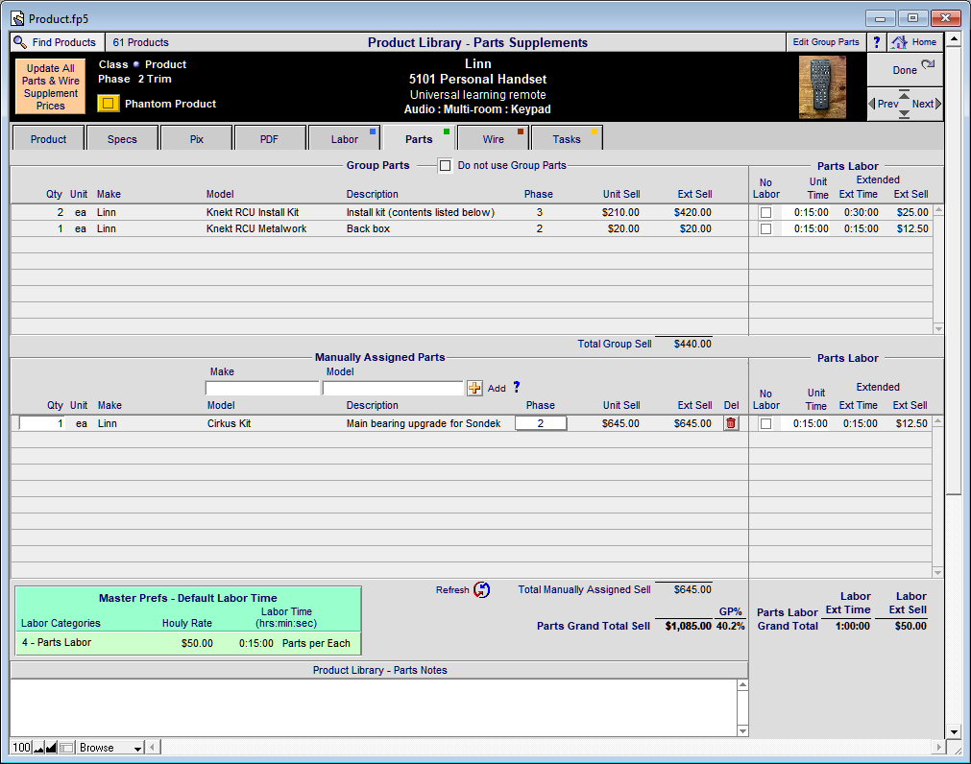
Task: Click the Cirkus Kit model cell
Action: pyautogui.click(x=230, y=424)
